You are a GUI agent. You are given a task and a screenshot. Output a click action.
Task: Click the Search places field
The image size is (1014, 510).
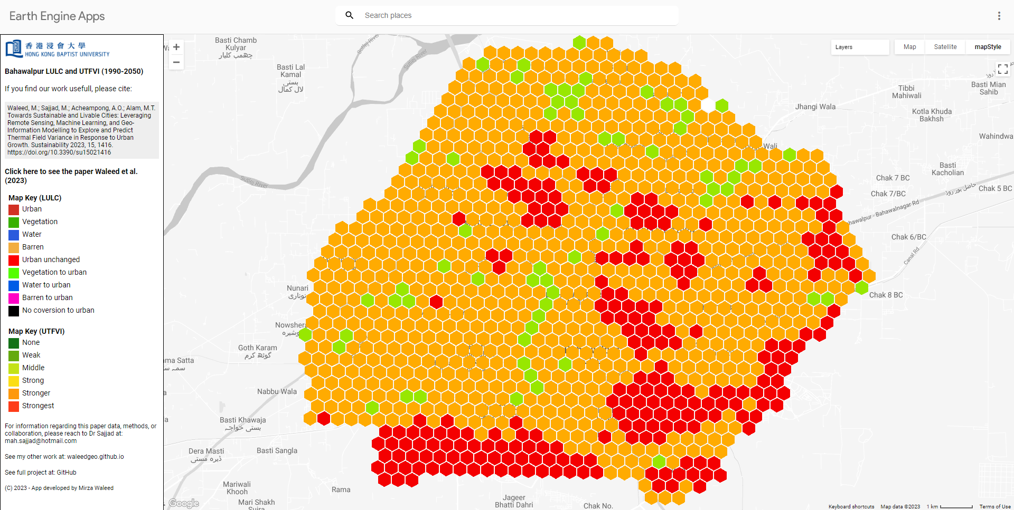pos(518,15)
